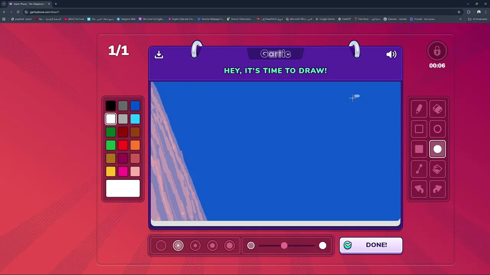Pick the straight line tool
The image size is (490, 275).
coord(419,169)
